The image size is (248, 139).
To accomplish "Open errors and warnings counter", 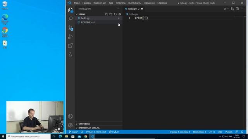I will pyautogui.click(x=114, y=132).
